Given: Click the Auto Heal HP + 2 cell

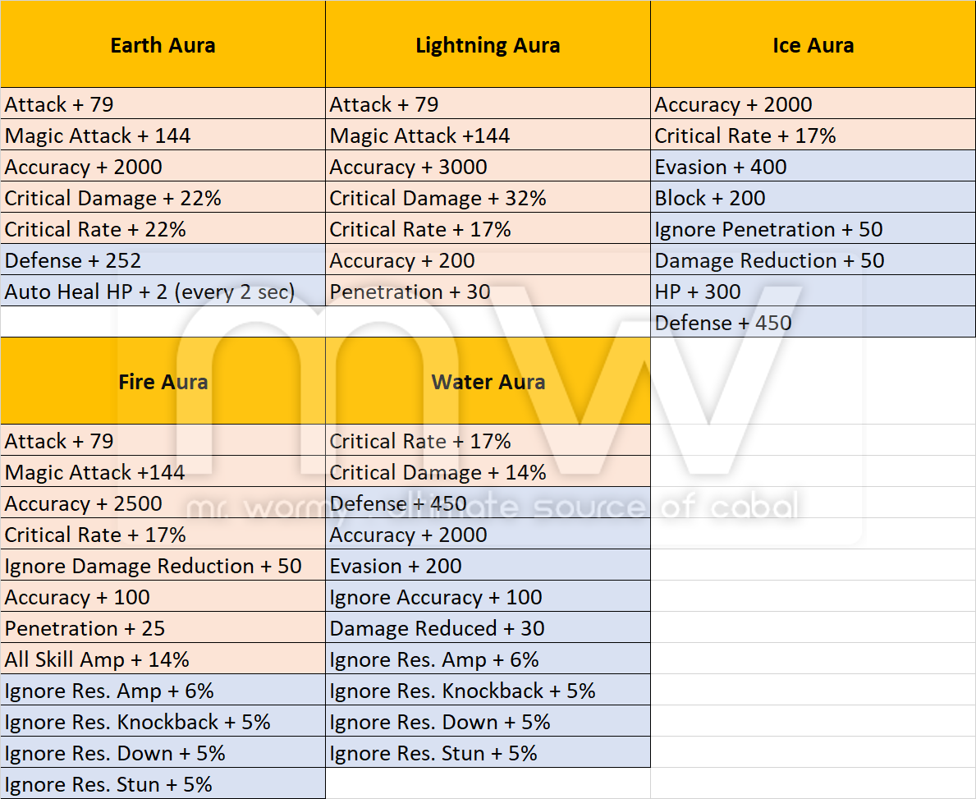Looking at the screenshot, I should tap(163, 292).
